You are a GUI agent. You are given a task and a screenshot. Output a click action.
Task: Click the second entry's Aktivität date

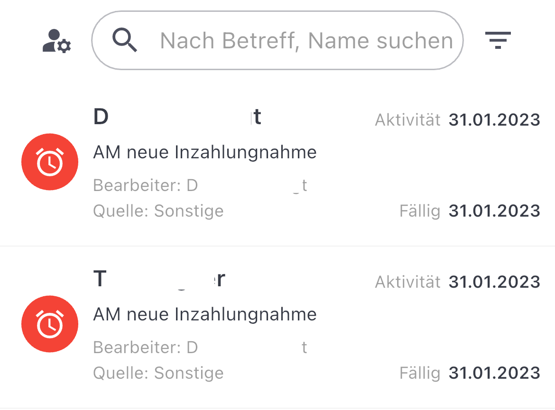point(494,282)
